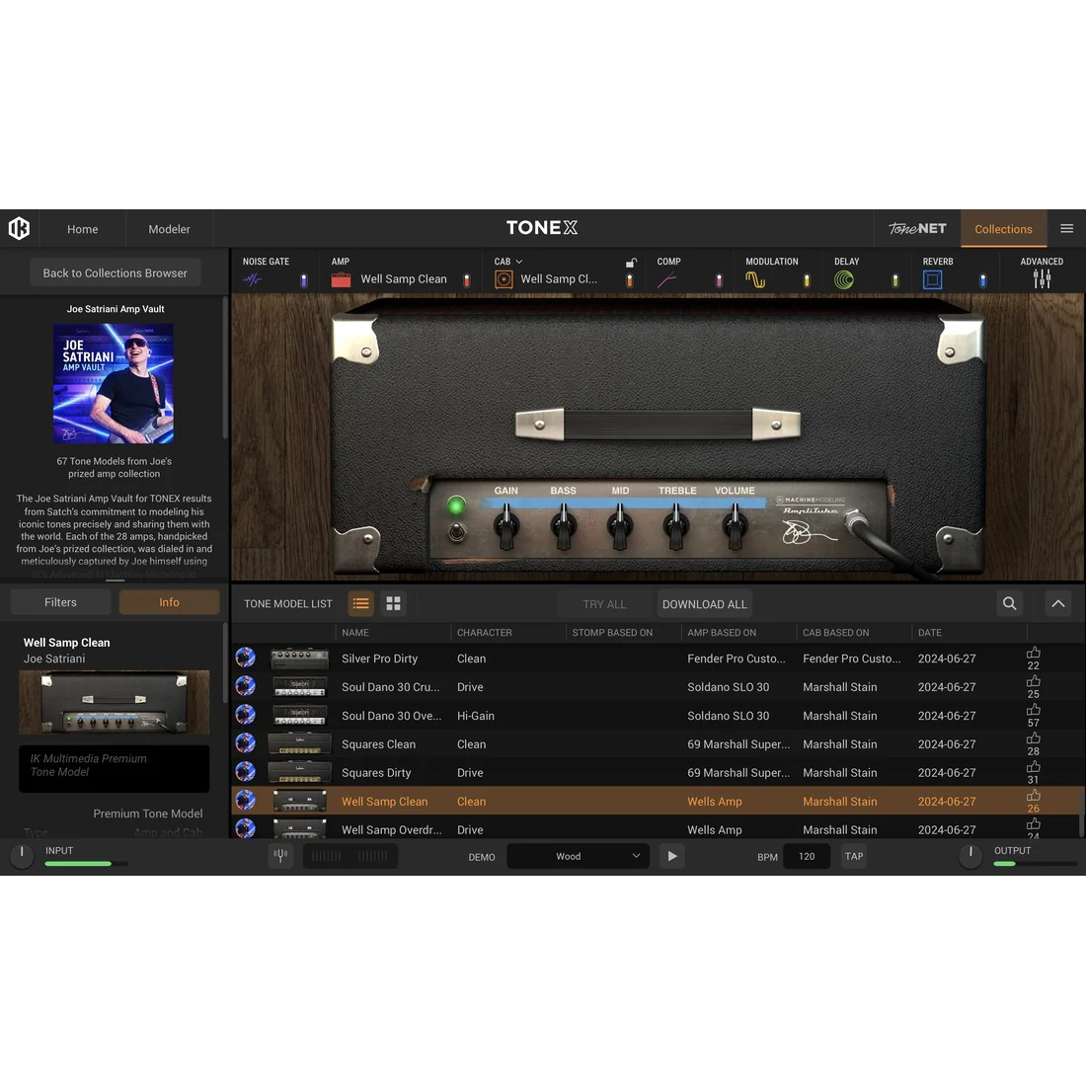Select the red Amp icon
The width and height of the screenshot is (1086, 1086).
click(x=341, y=279)
